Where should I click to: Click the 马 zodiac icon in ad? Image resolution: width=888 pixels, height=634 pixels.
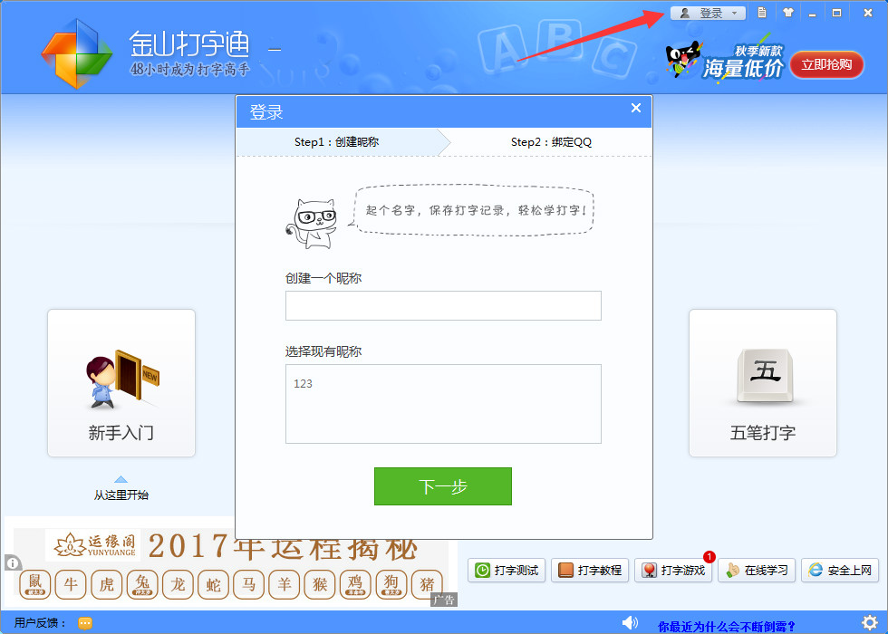(x=248, y=585)
